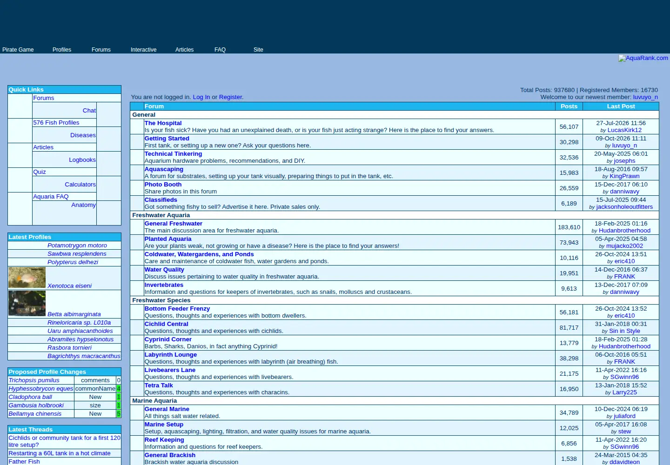670x465 pixels.
Task: Open the Planted Aquaria forum
Action: coord(168,239)
